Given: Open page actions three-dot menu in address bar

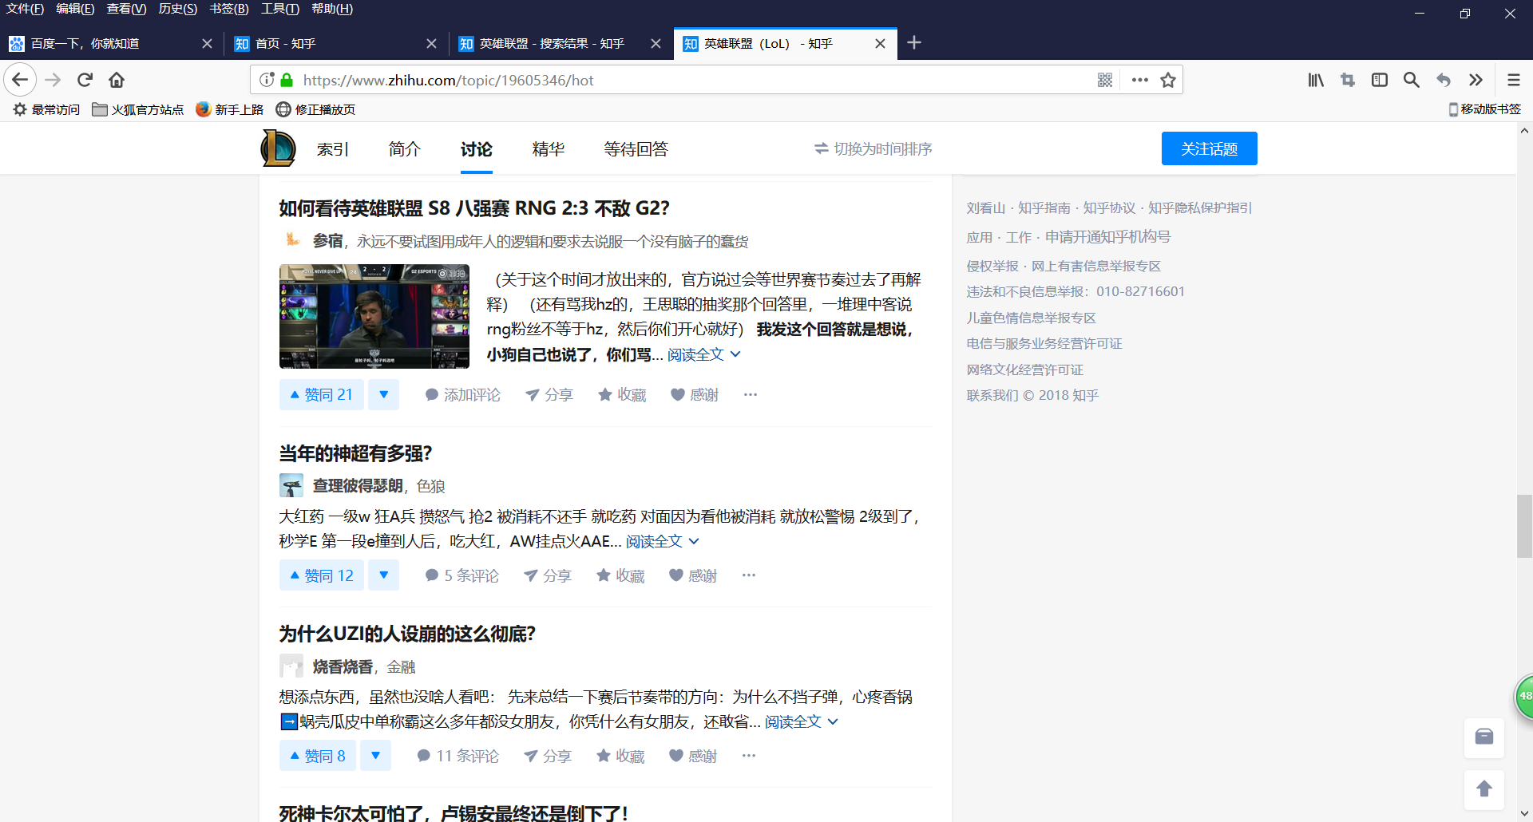Looking at the screenshot, I should pyautogui.click(x=1140, y=80).
